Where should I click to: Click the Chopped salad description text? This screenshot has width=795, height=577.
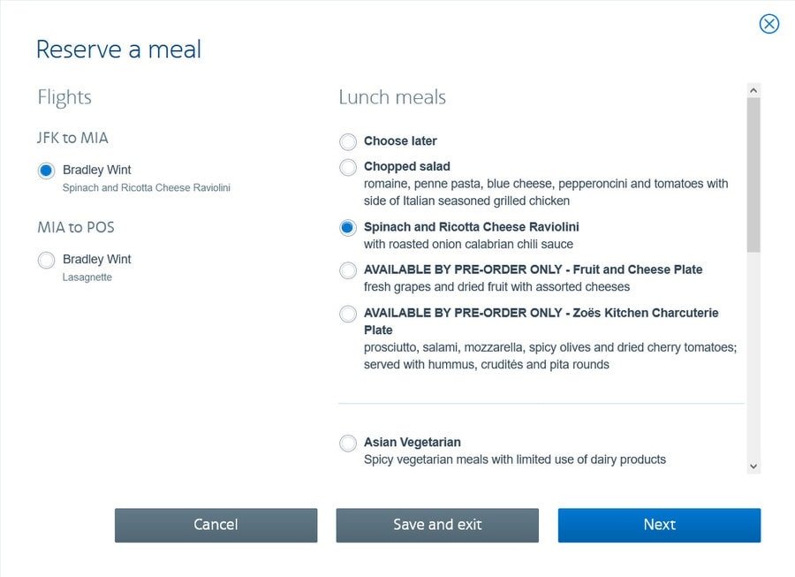(x=545, y=193)
